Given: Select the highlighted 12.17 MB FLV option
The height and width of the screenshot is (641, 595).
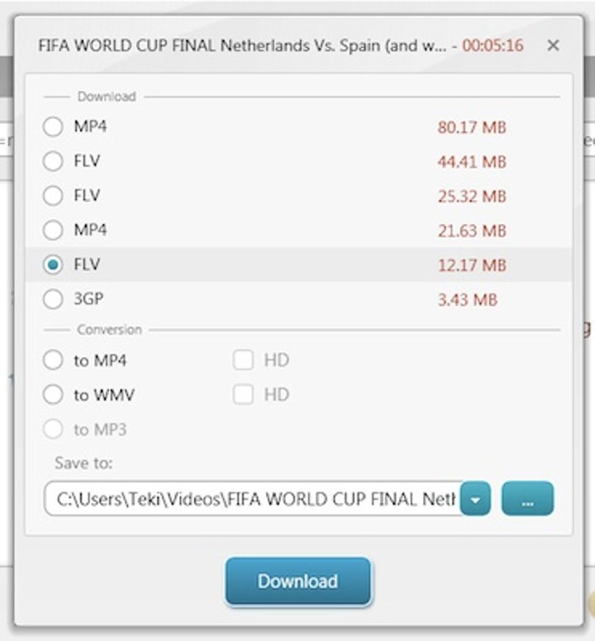Looking at the screenshot, I should coord(53,264).
